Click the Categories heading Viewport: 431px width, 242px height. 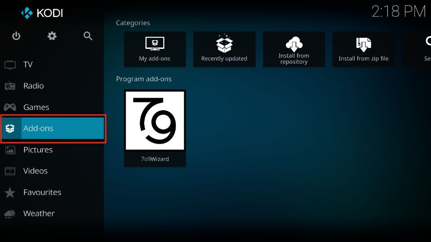[x=133, y=23]
